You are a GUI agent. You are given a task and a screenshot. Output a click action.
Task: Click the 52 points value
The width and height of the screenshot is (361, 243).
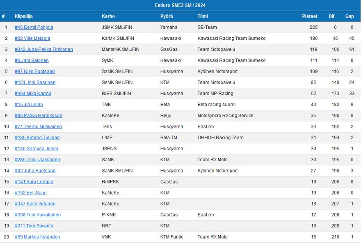pyautogui.click(x=313, y=94)
